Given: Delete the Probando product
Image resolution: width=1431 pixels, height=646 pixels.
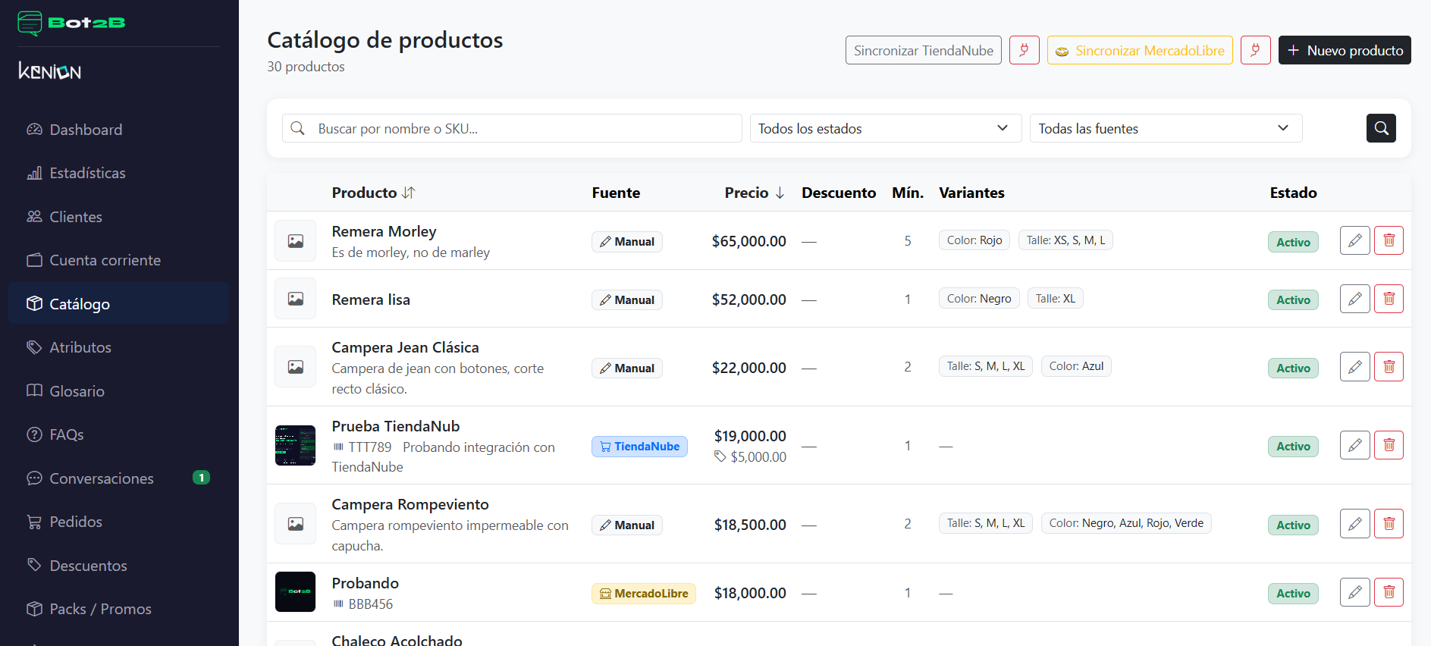Looking at the screenshot, I should pos(1389,592).
